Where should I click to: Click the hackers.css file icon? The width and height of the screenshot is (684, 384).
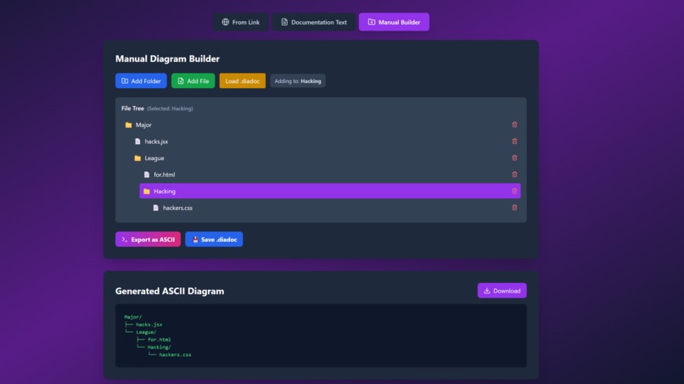156,208
